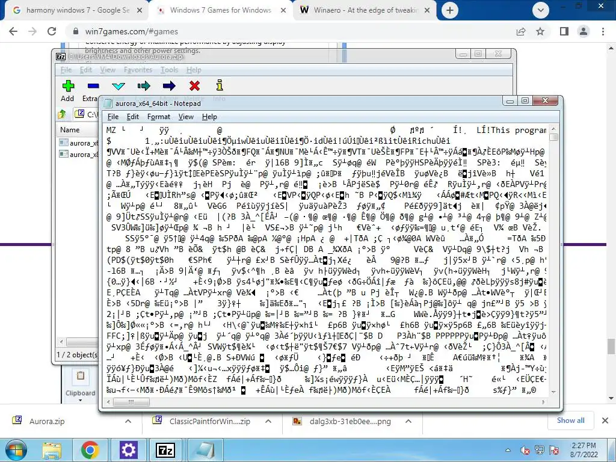Open Notepad View menu
The image size is (616, 462).
click(186, 117)
